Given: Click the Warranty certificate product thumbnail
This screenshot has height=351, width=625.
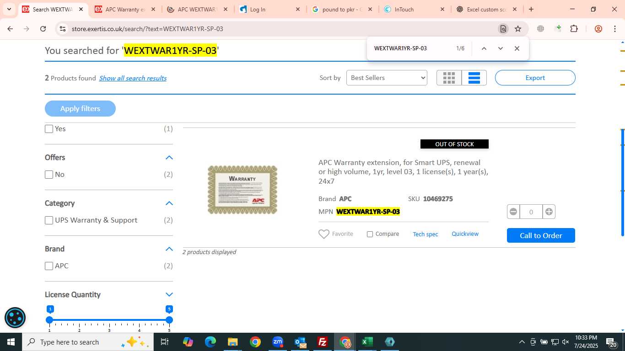Looking at the screenshot, I should (x=242, y=190).
